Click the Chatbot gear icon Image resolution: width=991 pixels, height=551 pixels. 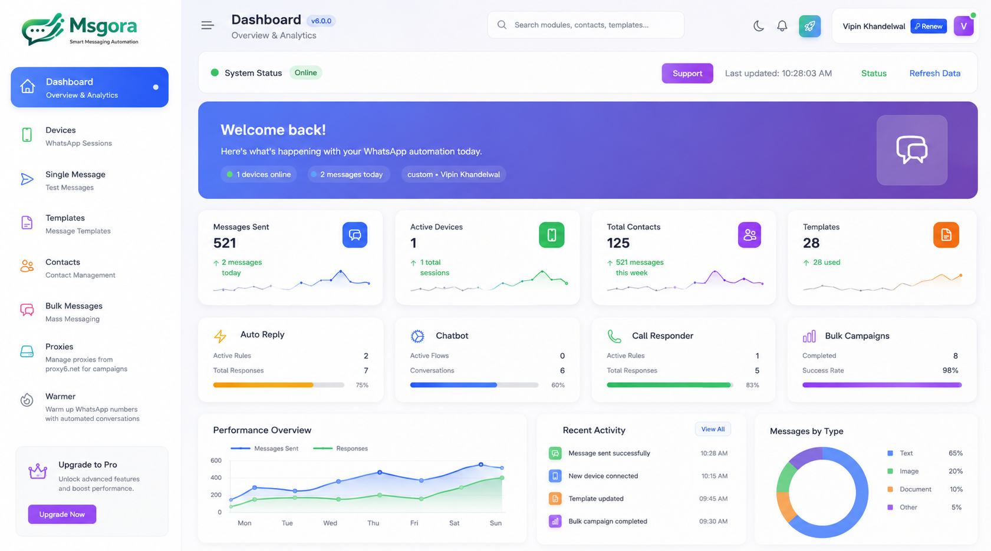point(417,336)
